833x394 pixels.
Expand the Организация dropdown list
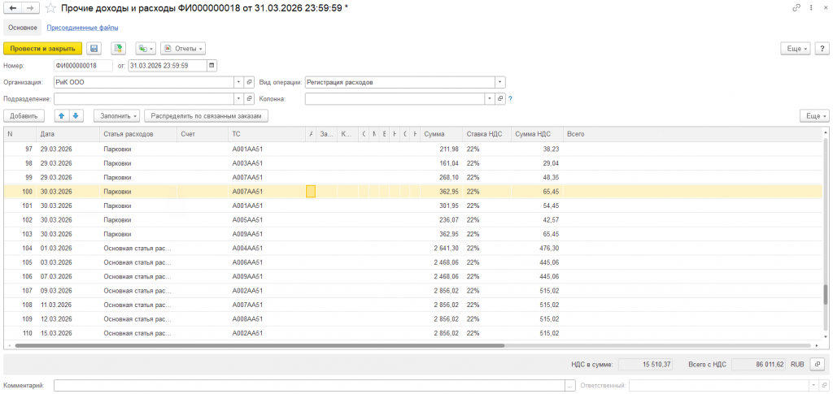pos(239,82)
